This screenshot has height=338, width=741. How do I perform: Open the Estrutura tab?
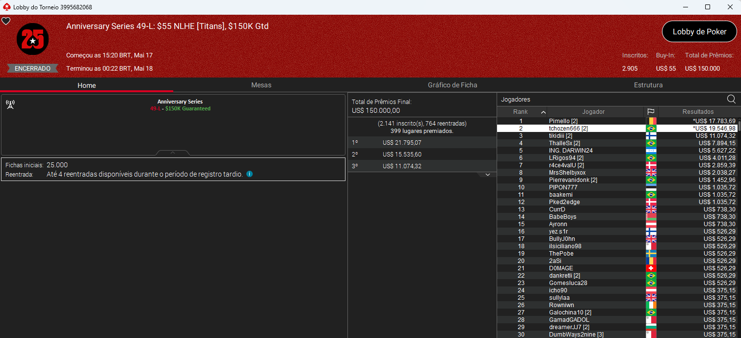click(648, 85)
